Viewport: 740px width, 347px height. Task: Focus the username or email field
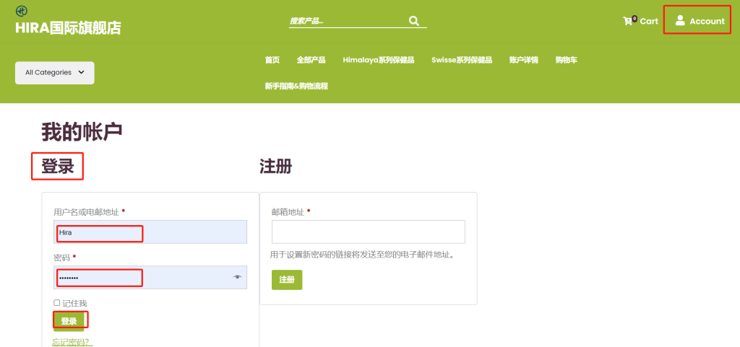click(150, 232)
